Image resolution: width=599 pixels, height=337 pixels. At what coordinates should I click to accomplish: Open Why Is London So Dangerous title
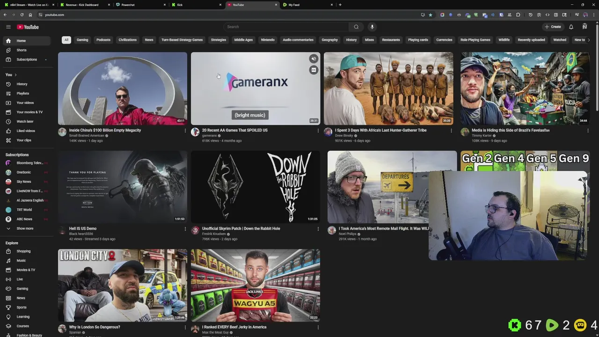tap(95, 327)
